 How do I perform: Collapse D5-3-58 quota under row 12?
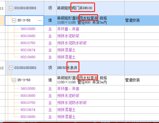pos(14,80)
